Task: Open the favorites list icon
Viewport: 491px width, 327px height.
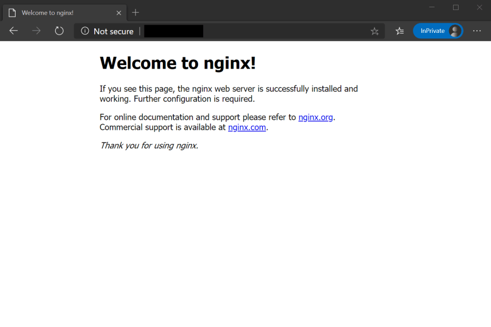Action: (399, 31)
